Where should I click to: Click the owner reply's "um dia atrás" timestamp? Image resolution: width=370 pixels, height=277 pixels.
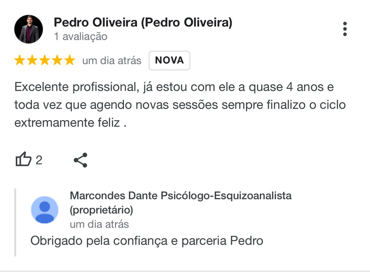click(99, 224)
